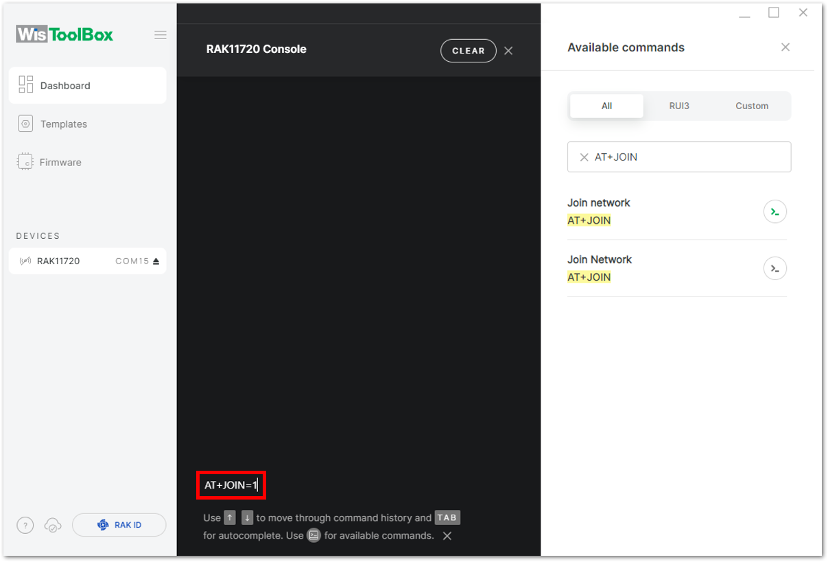Dismiss the console usage hint
The image size is (828, 562).
coord(447,536)
